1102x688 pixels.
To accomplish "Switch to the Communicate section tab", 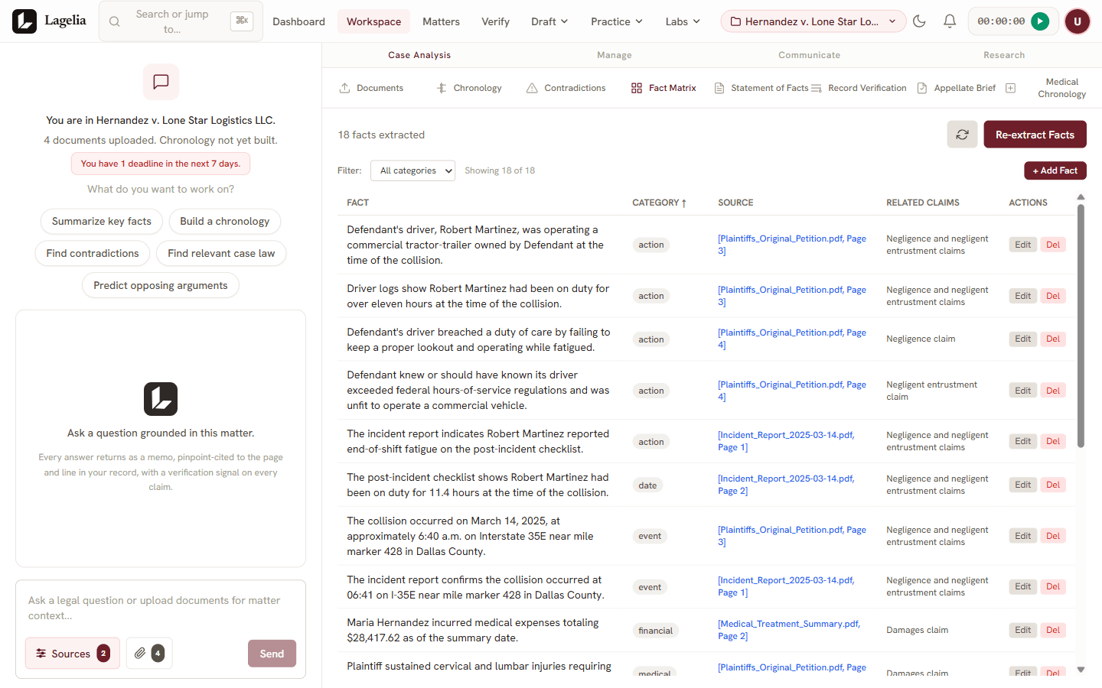I will click(809, 55).
